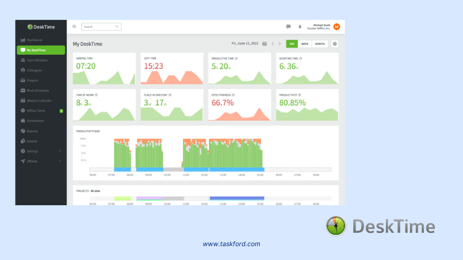Image resolution: width=463 pixels, height=260 pixels.
Task: Open the Dashboard sidebar item
Action: (41, 40)
